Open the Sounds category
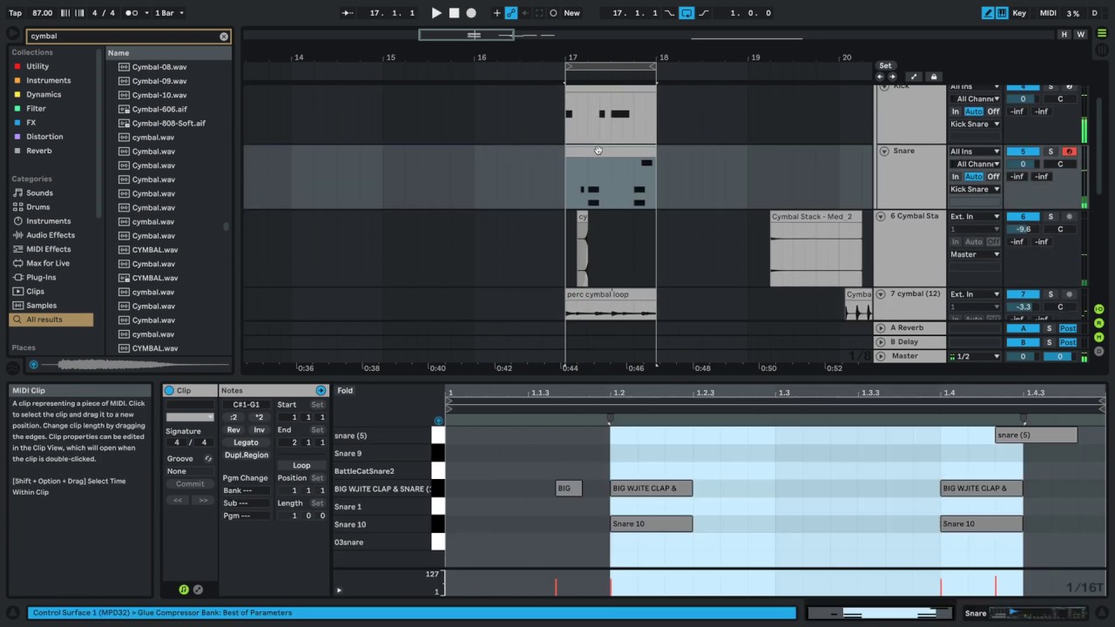 39,193
